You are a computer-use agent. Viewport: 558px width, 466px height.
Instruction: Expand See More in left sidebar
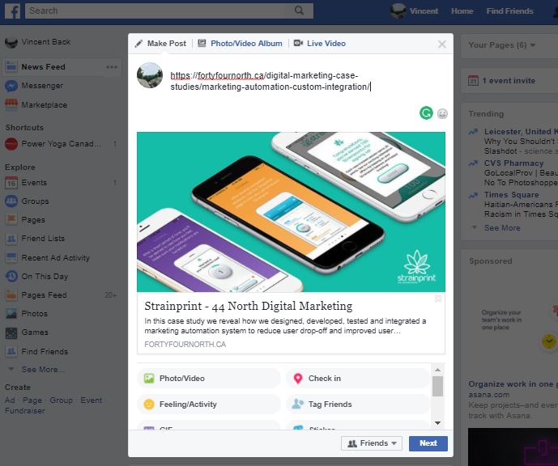coord(43,369)
